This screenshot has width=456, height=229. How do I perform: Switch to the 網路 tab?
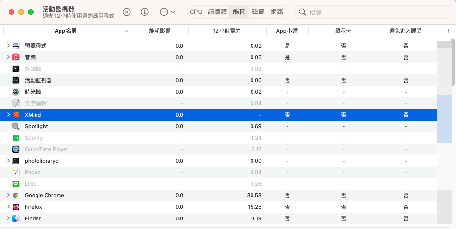tap(277, 12)
